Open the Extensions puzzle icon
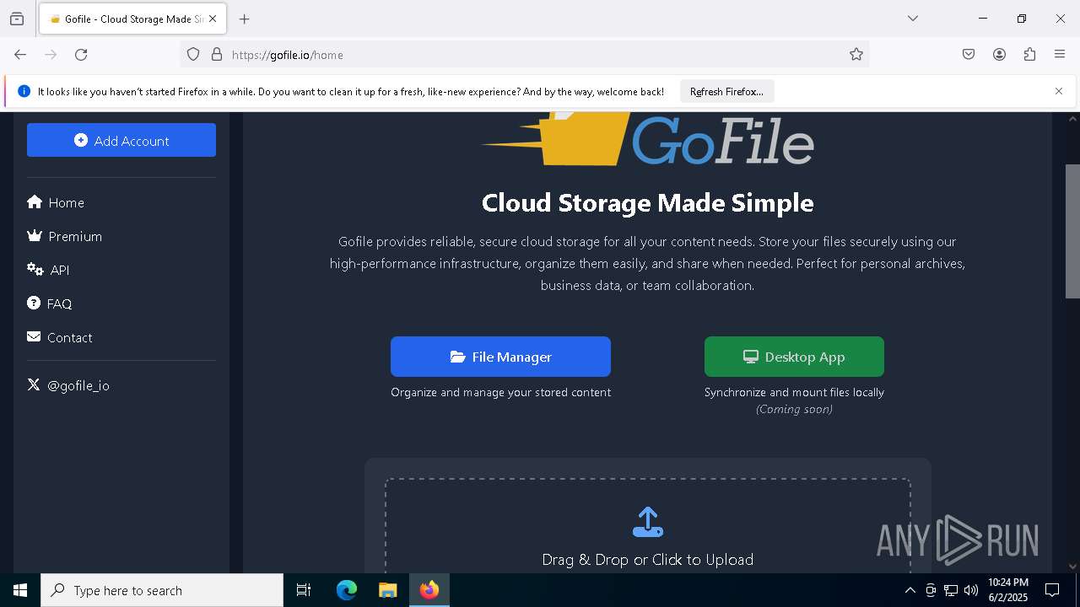This screenshot has height=607, width=1080. tap(1029, 55)
